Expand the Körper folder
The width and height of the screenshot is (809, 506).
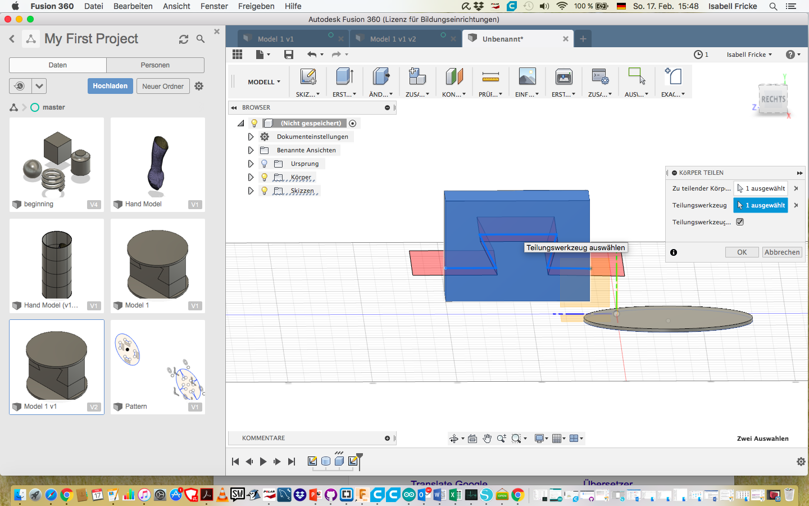click(251, 177)
